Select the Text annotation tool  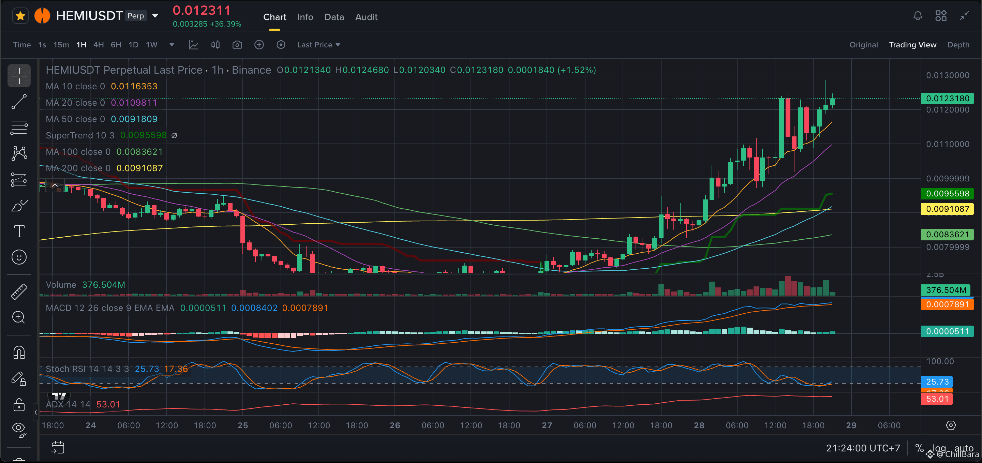[x=19, y=231]
